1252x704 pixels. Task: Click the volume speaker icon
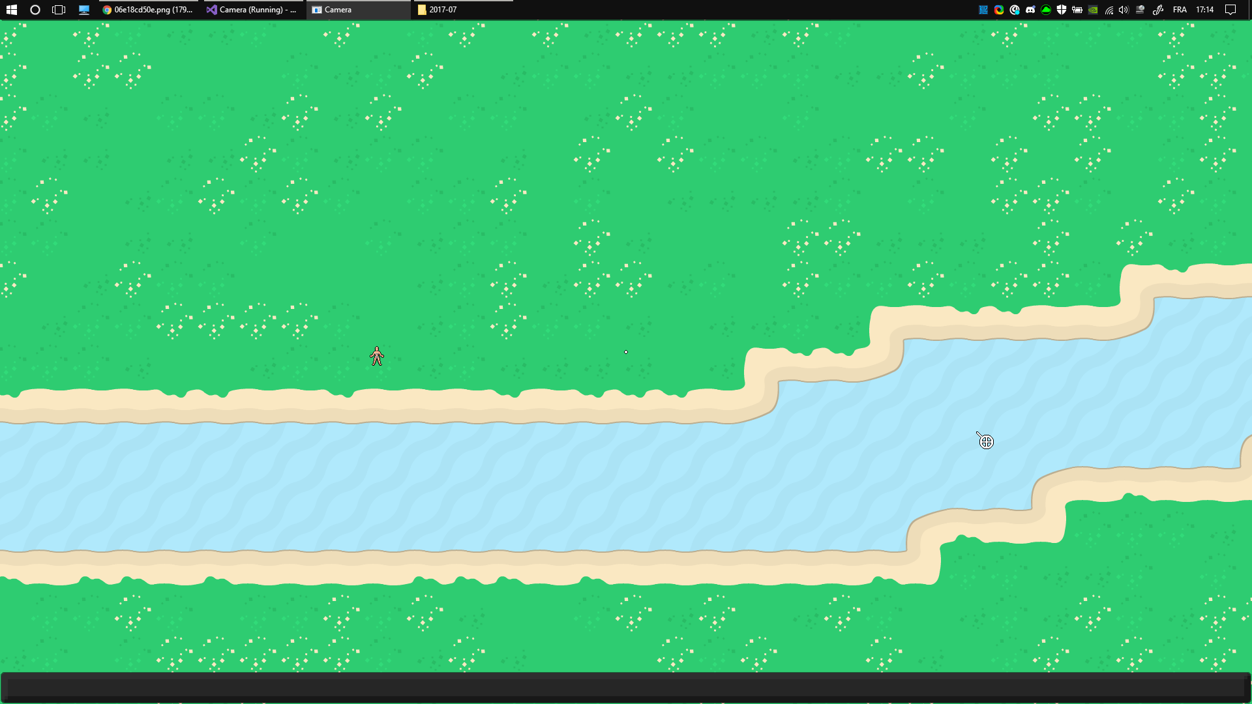1124,10
